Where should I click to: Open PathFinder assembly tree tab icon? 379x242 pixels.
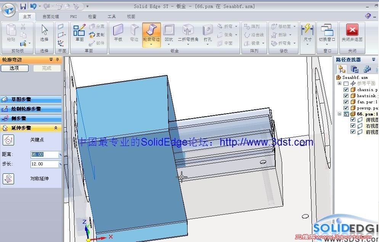point(342,69)
